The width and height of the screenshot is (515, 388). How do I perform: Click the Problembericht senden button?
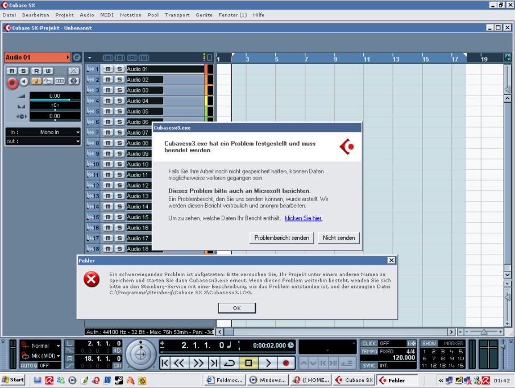pos(281,237)
